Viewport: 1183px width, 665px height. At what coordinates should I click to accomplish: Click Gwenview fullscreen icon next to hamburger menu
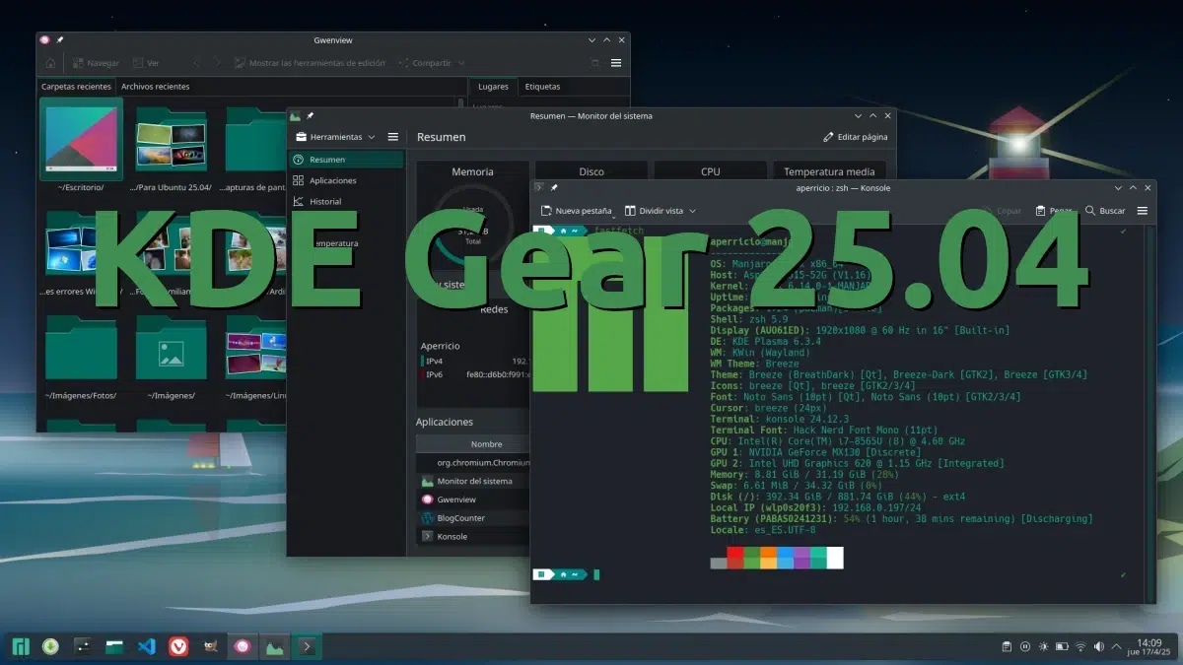(594, 63)
